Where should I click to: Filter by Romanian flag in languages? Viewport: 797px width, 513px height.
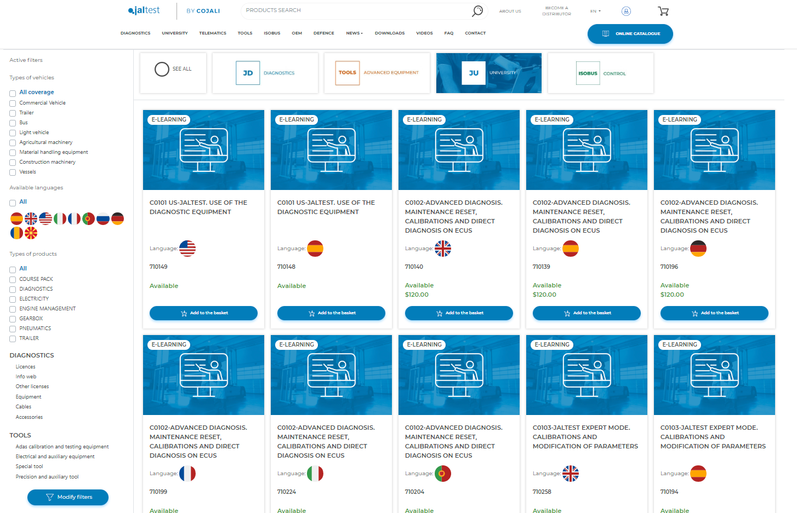click(17, 233)
